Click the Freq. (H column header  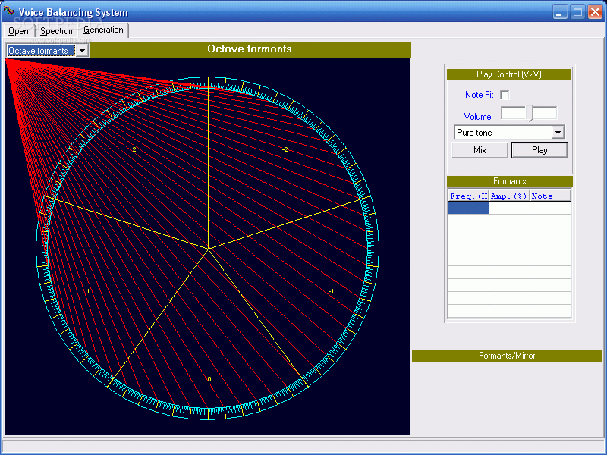[468, 196]
